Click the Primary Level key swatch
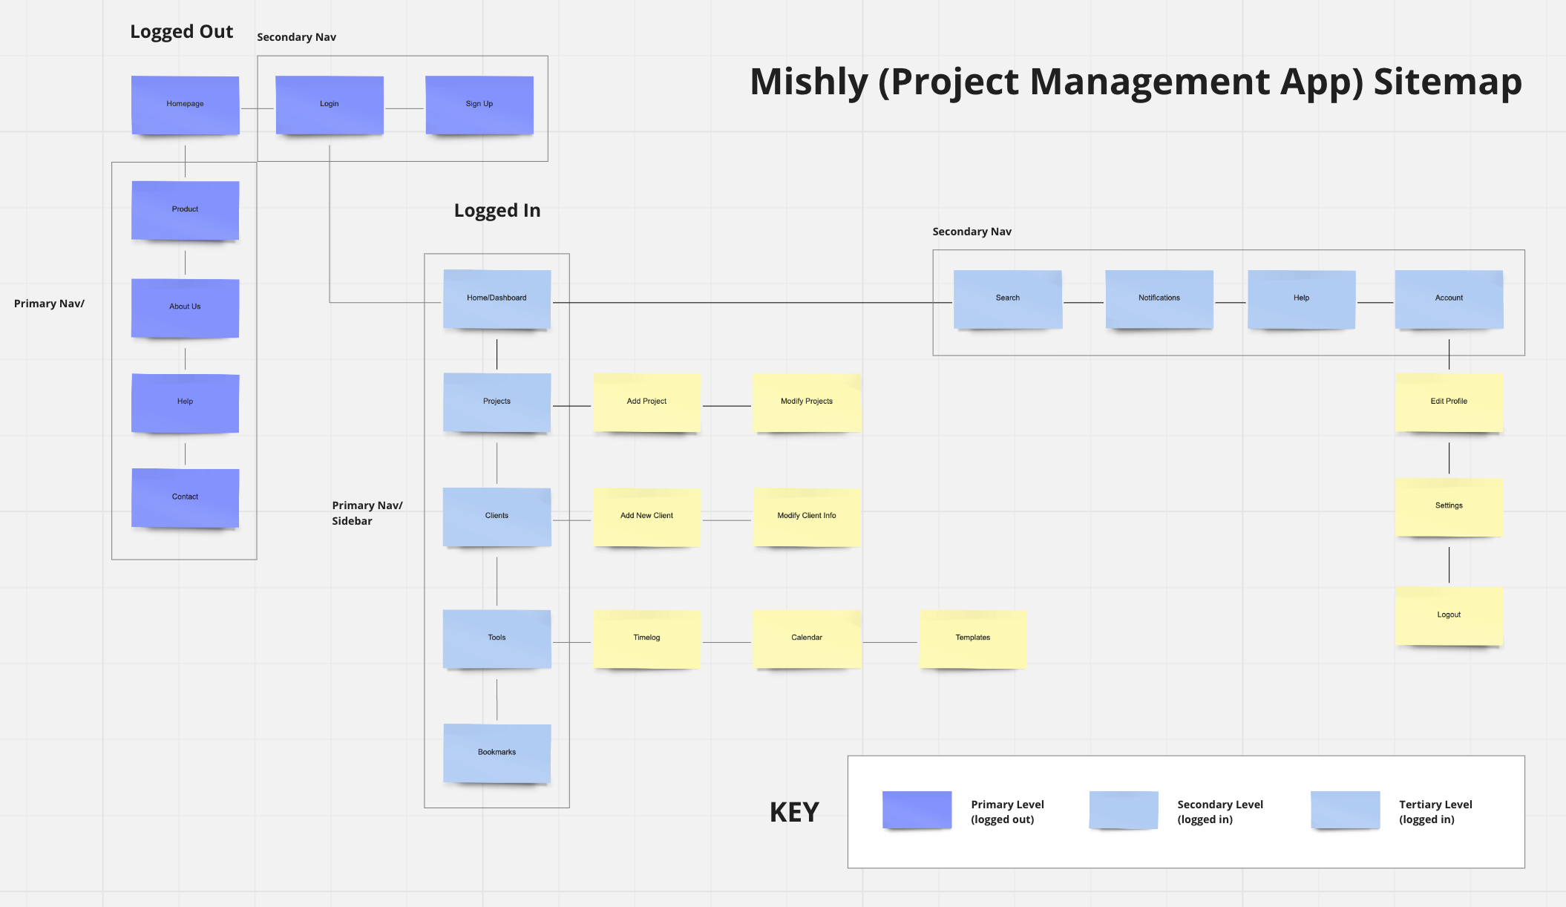This screenshot has width=1566, height=907. click(x=917, y=810)
